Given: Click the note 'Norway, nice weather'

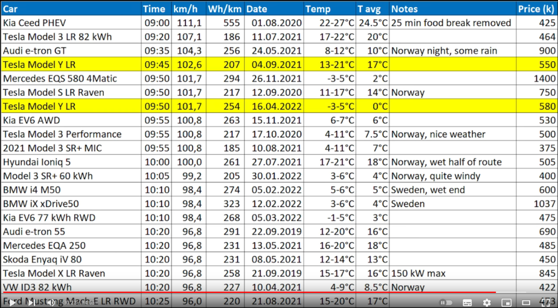Looking at the screenshot, I should (x=438, y=134).
